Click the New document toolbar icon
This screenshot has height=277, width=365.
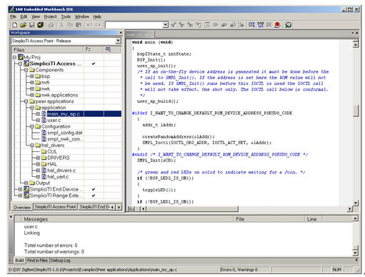click(15, 25)
